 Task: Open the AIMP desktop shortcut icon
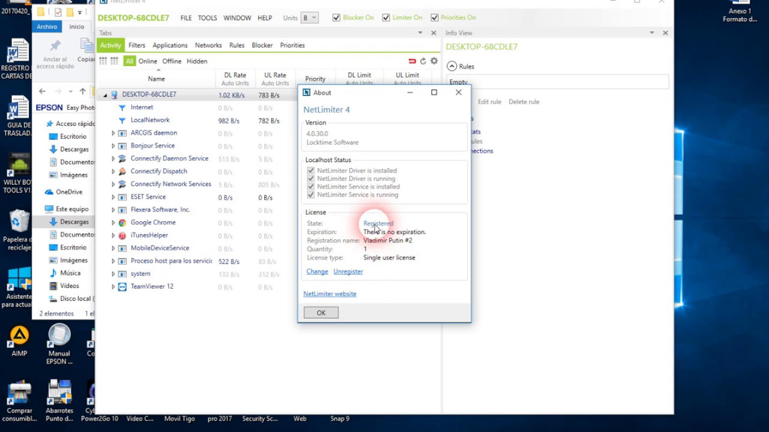[x=19, y=335]
